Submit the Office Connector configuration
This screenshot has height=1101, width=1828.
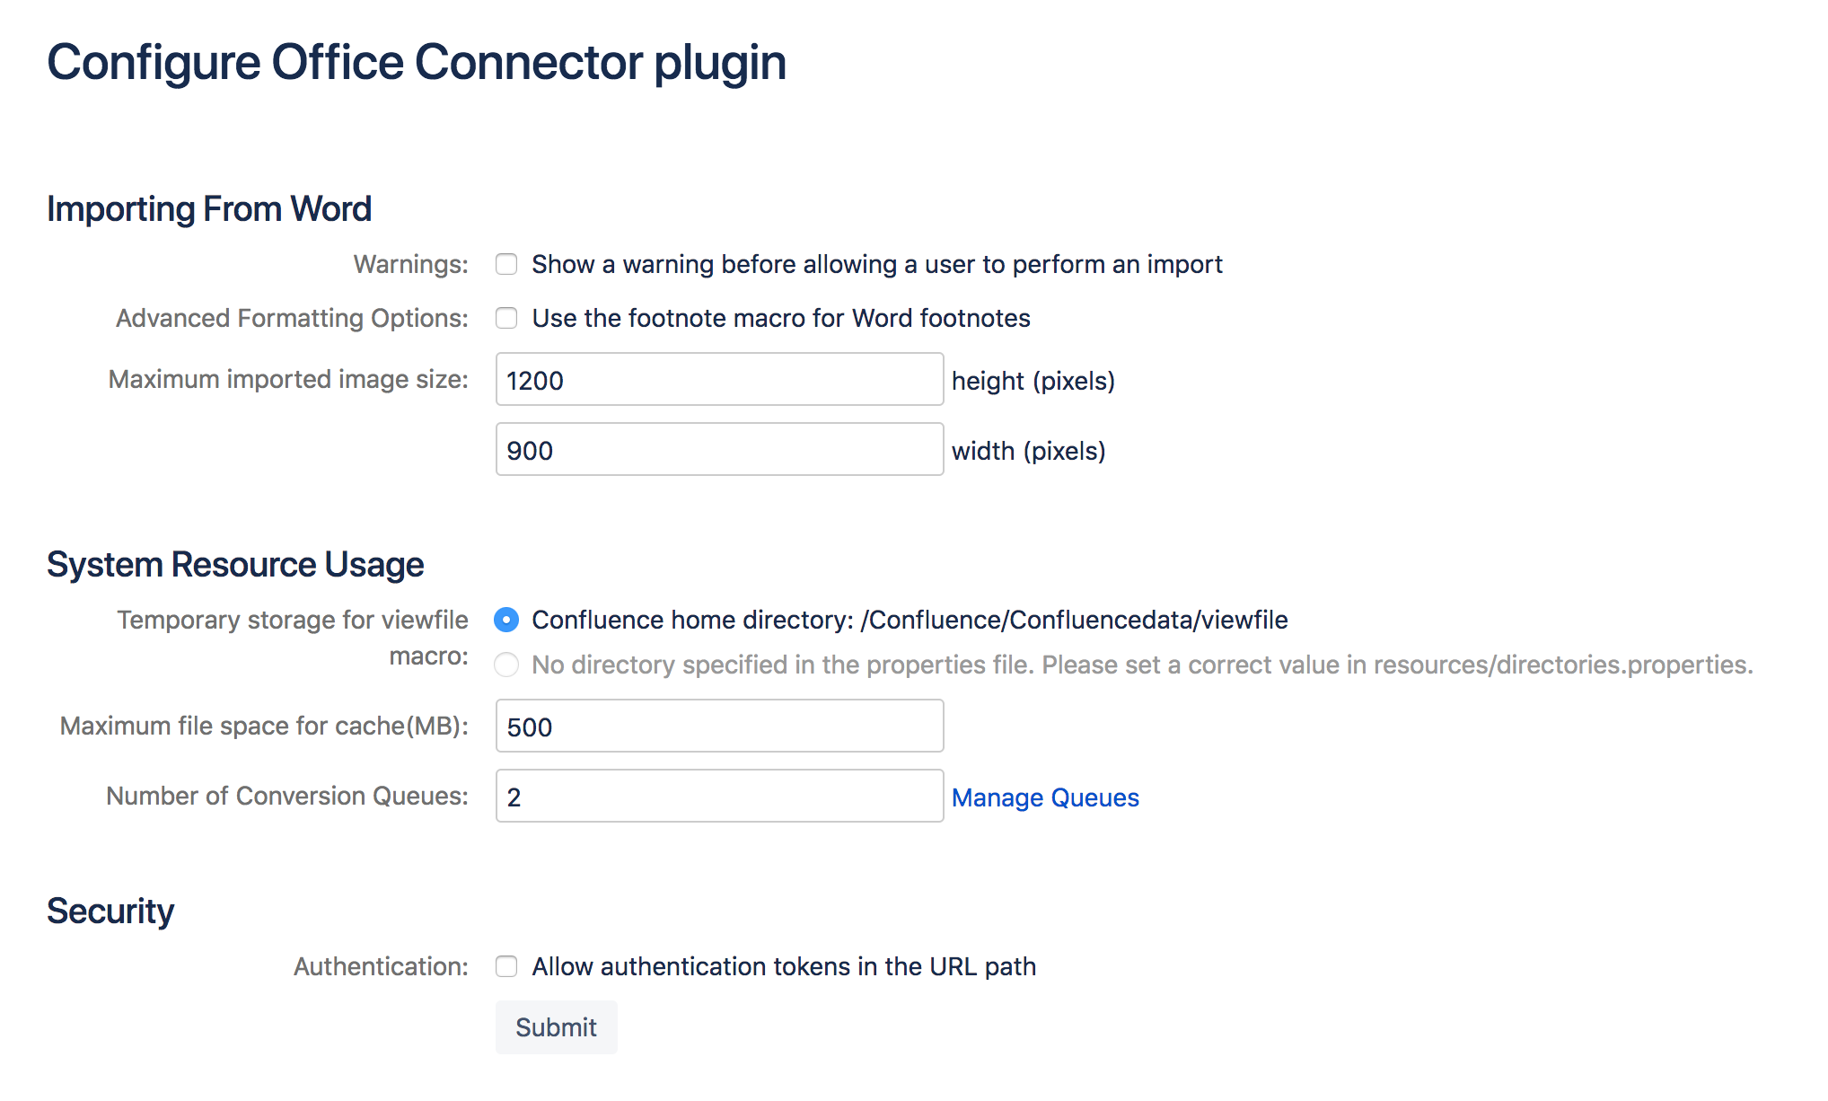point(556,1027)
